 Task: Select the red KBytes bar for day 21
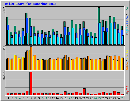click(84, 92)
